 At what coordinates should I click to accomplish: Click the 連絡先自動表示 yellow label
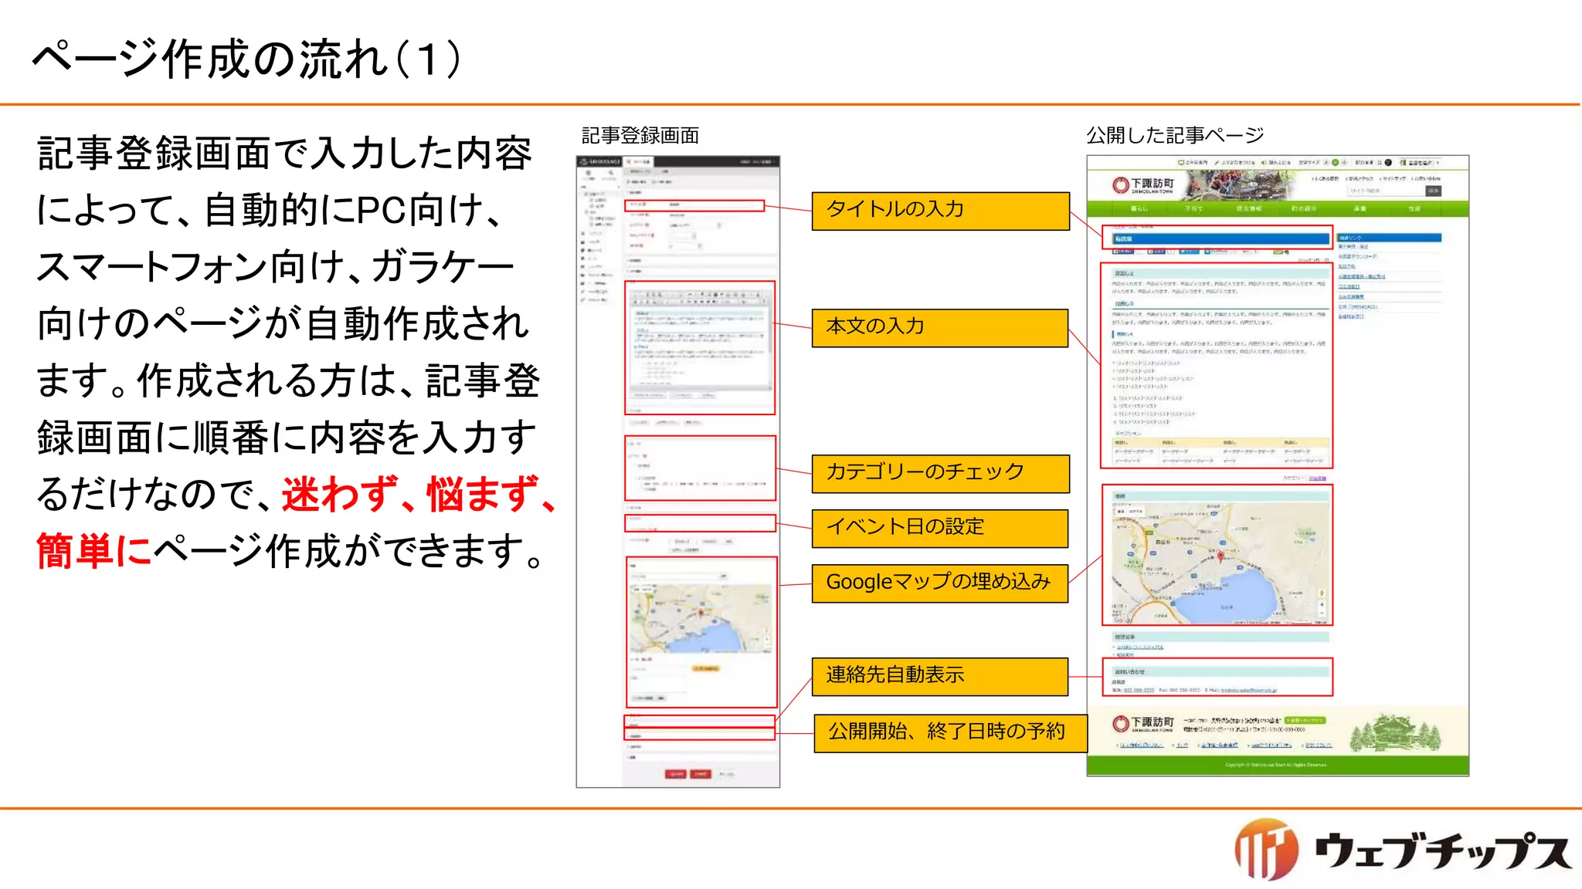point(940,676)
